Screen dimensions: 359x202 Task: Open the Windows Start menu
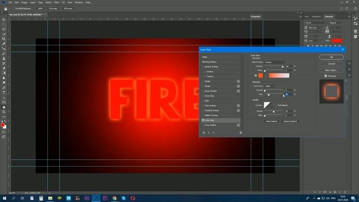(x=4, y=198)
